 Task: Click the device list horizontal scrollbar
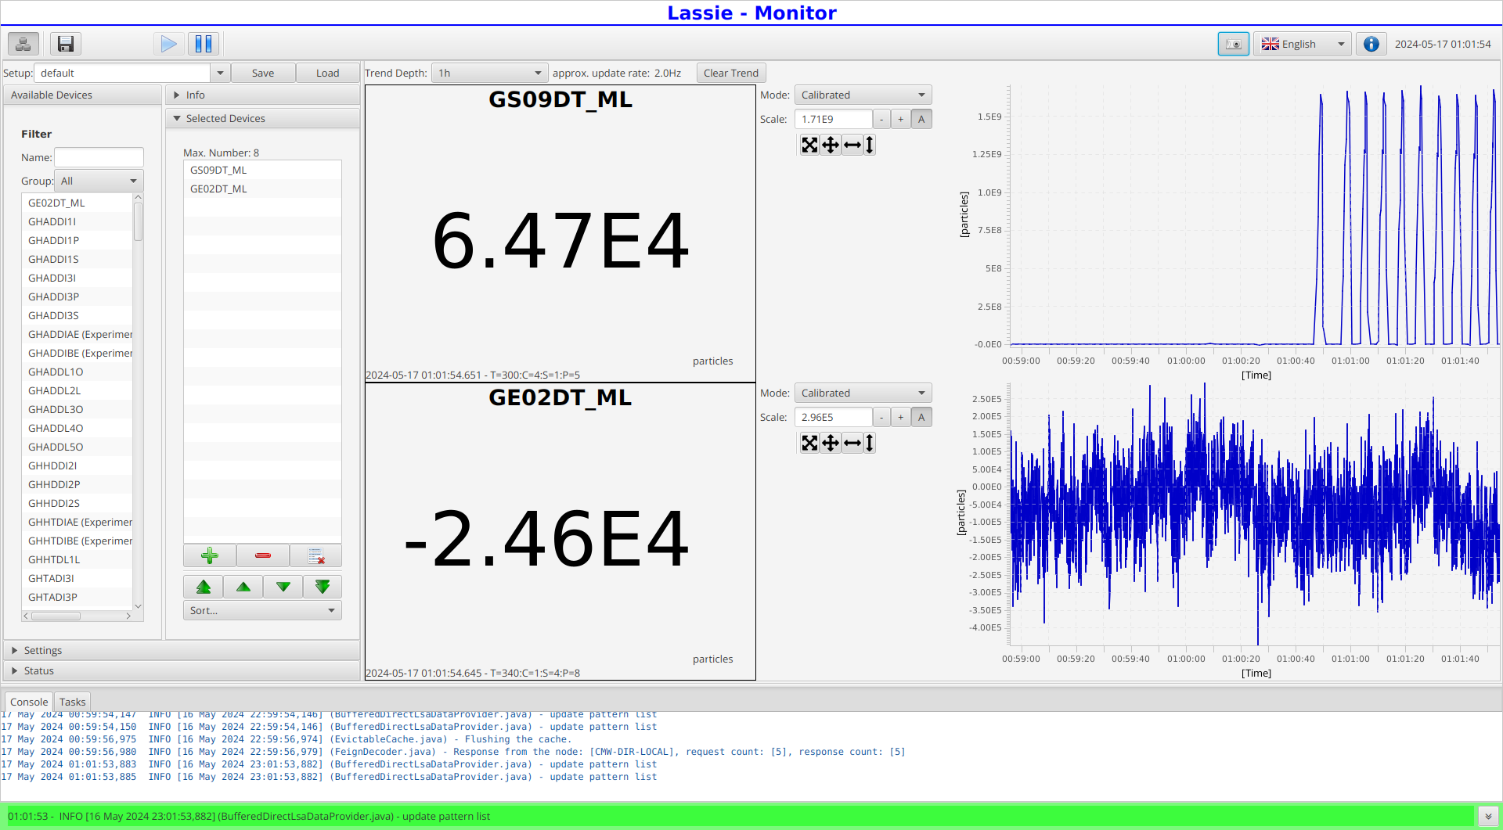pyautogui.click(x=77, y=616)
